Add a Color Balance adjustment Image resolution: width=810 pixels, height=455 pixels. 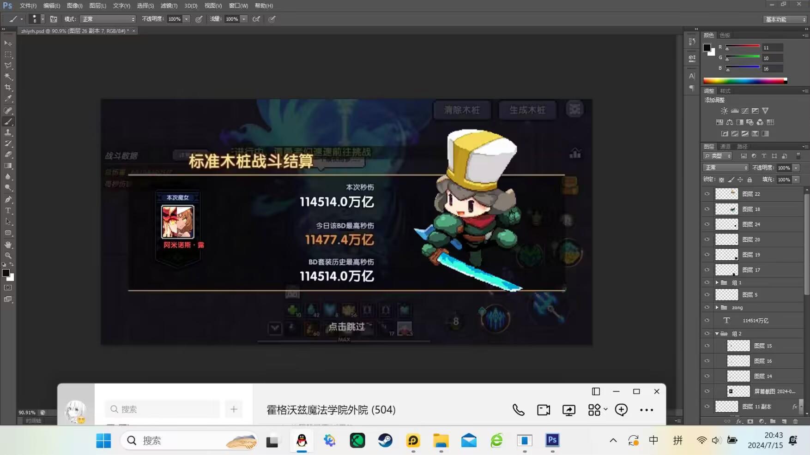(x=730, y=122)
